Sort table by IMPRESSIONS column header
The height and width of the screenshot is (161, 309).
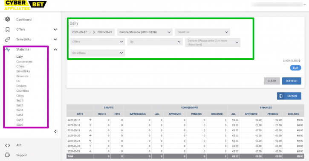(x=138, y=114)
